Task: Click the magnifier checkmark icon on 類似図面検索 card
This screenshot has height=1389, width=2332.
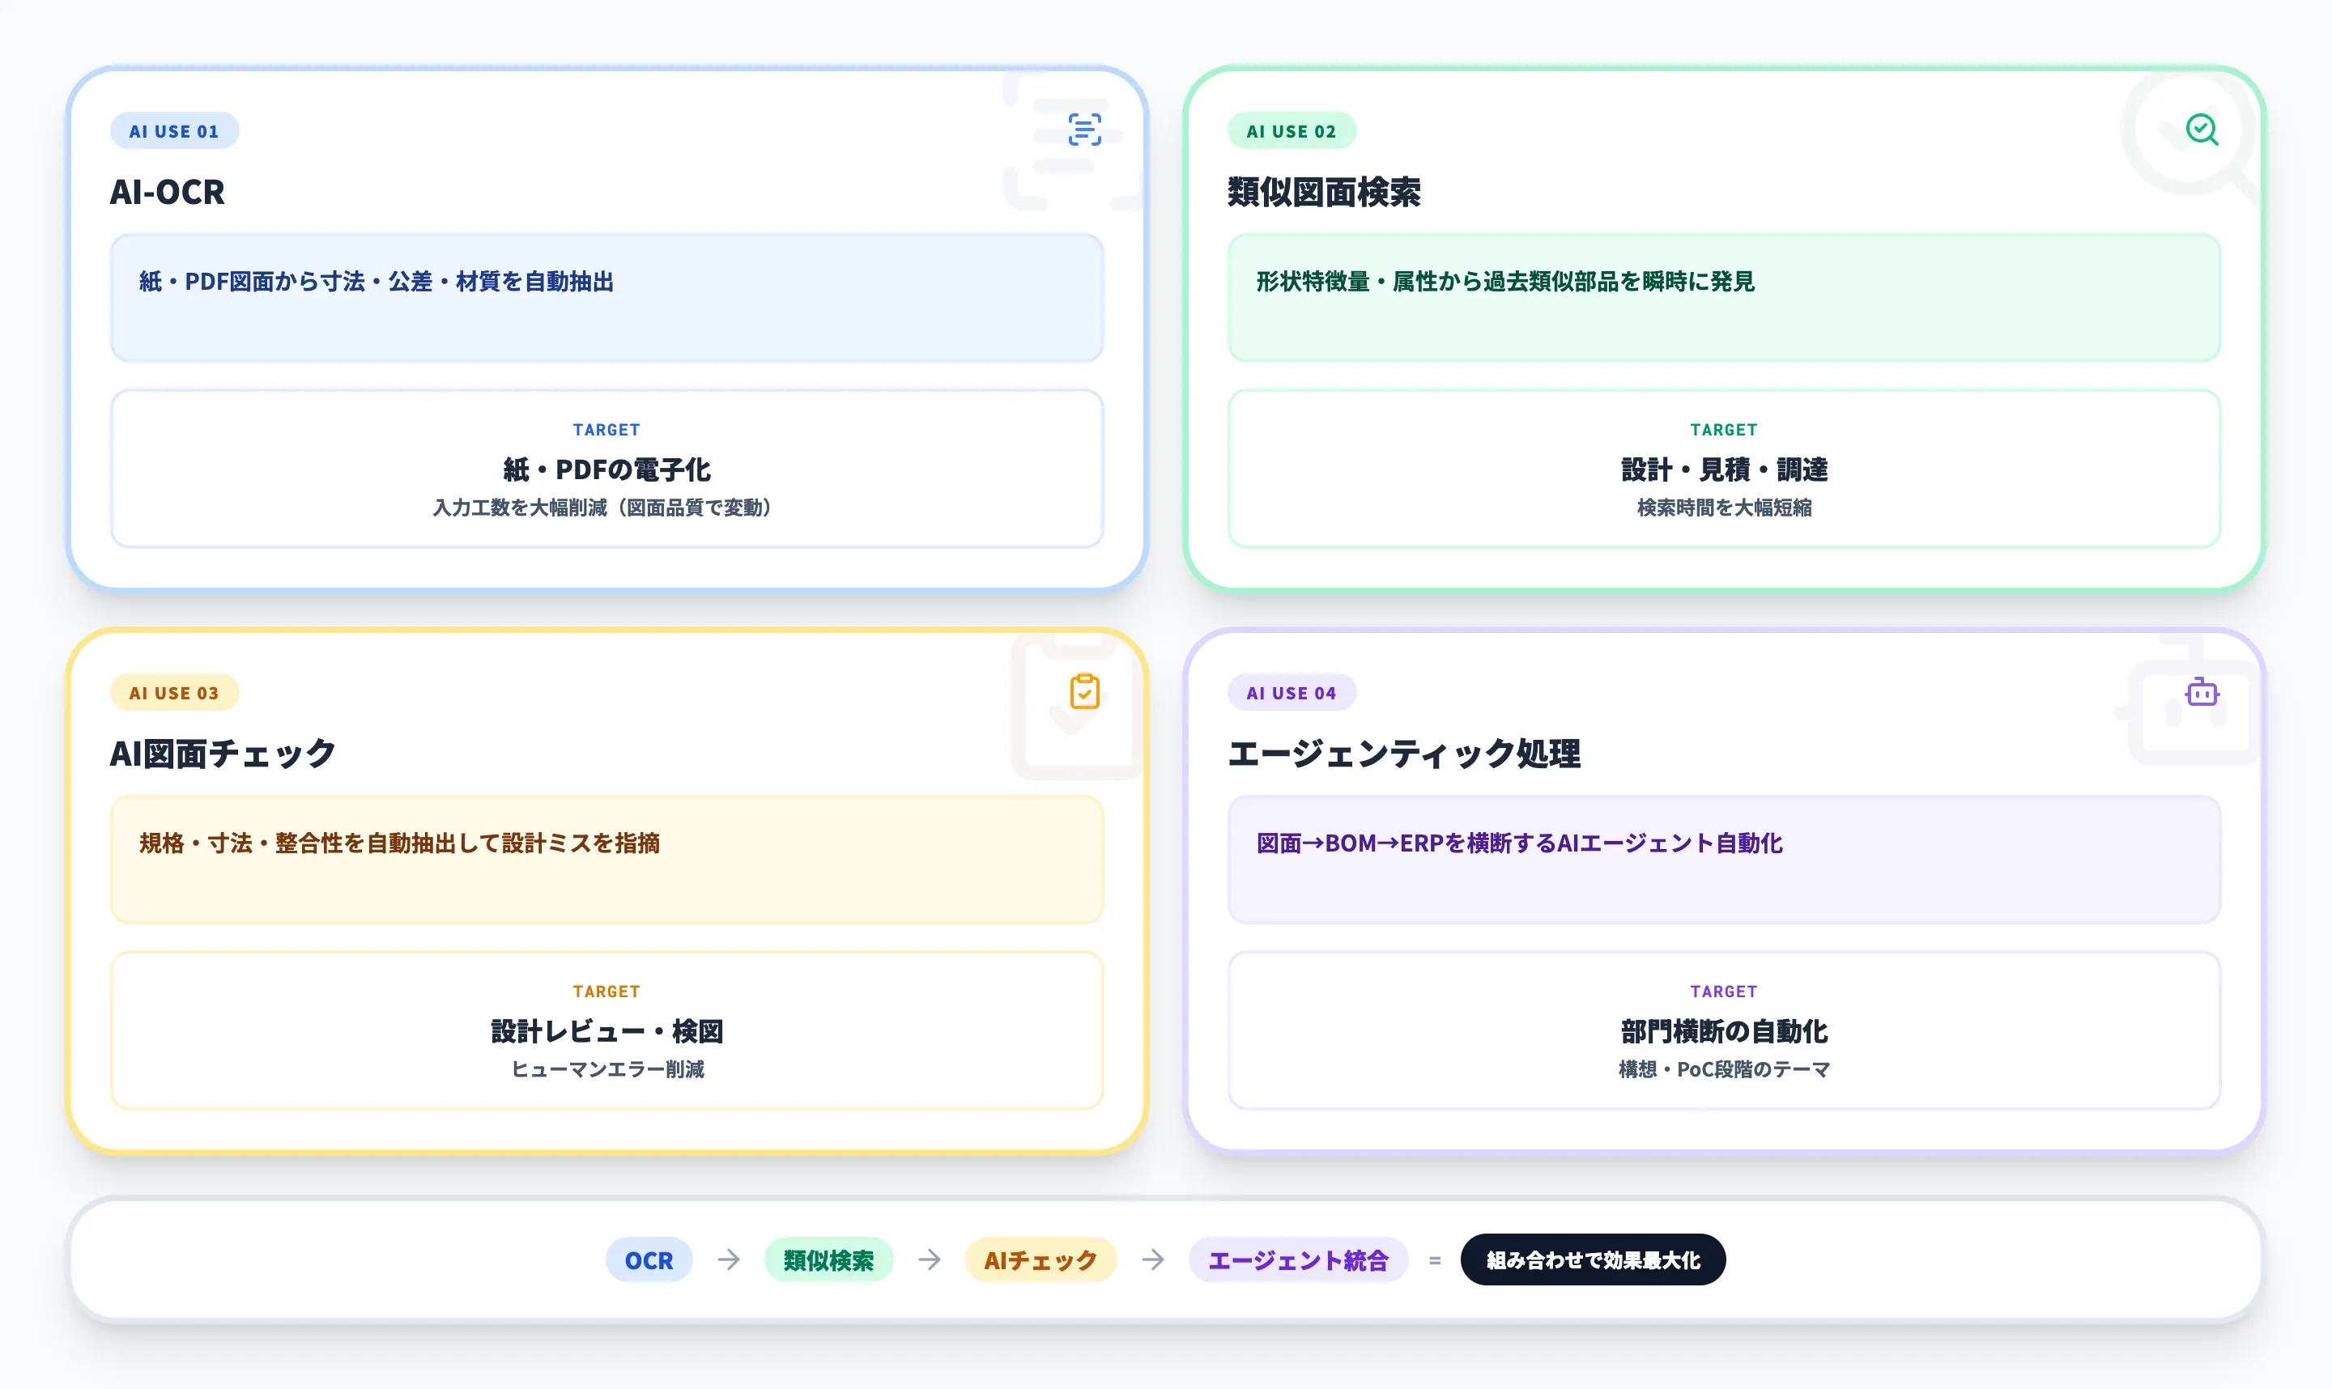Action: click(x=2201, y=130)
